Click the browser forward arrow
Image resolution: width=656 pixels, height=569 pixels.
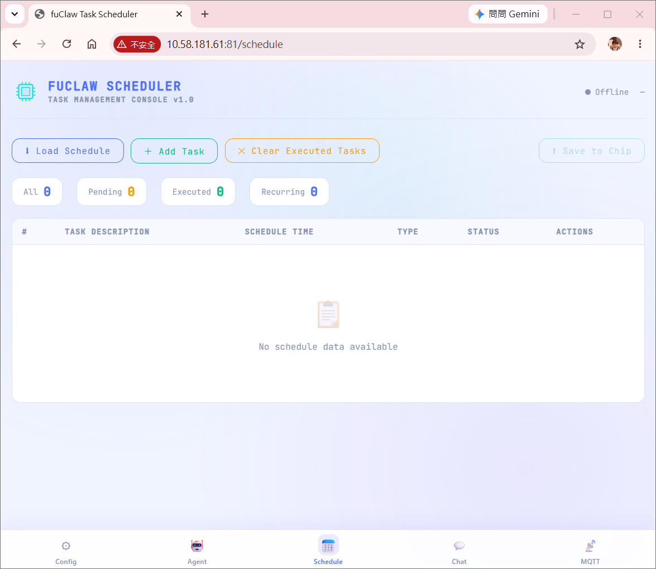[x=41, y=44]
